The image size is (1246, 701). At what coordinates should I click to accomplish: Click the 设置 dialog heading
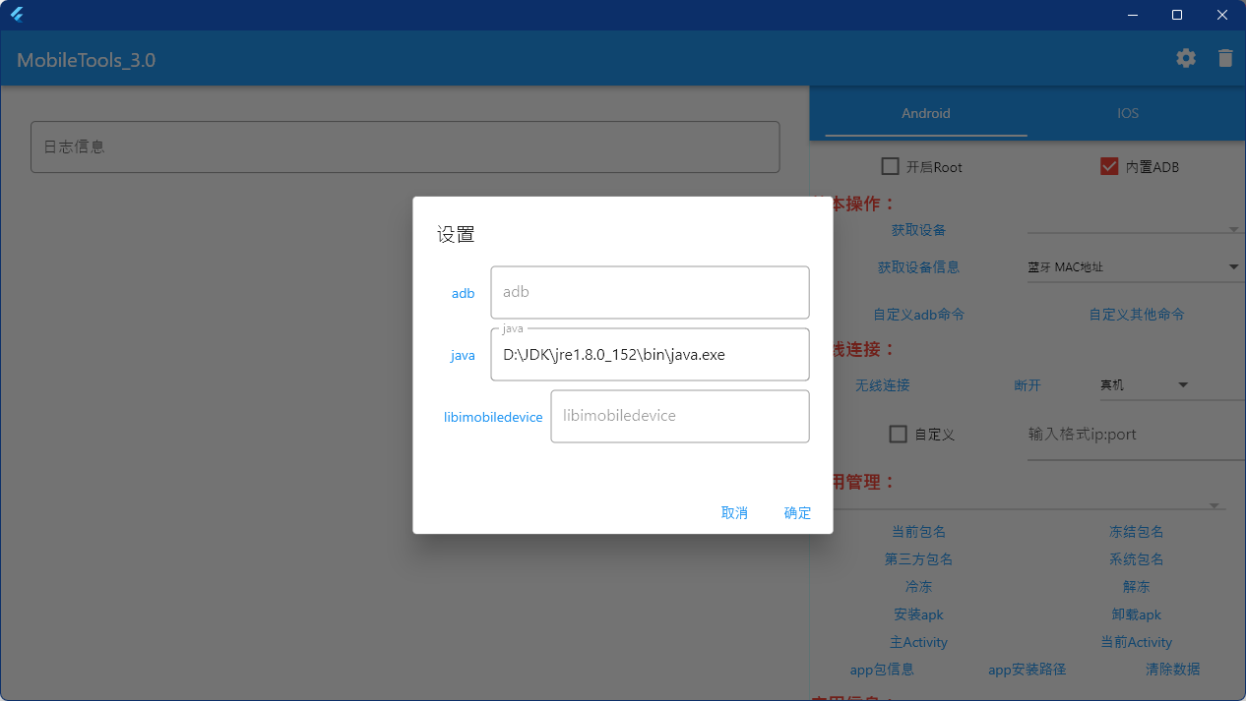pyautogui.click(x=456, y=234)
